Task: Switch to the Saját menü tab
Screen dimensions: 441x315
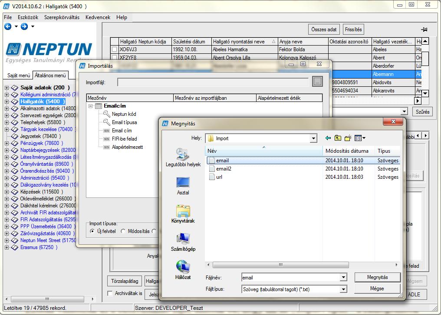Action: point(19,75)
